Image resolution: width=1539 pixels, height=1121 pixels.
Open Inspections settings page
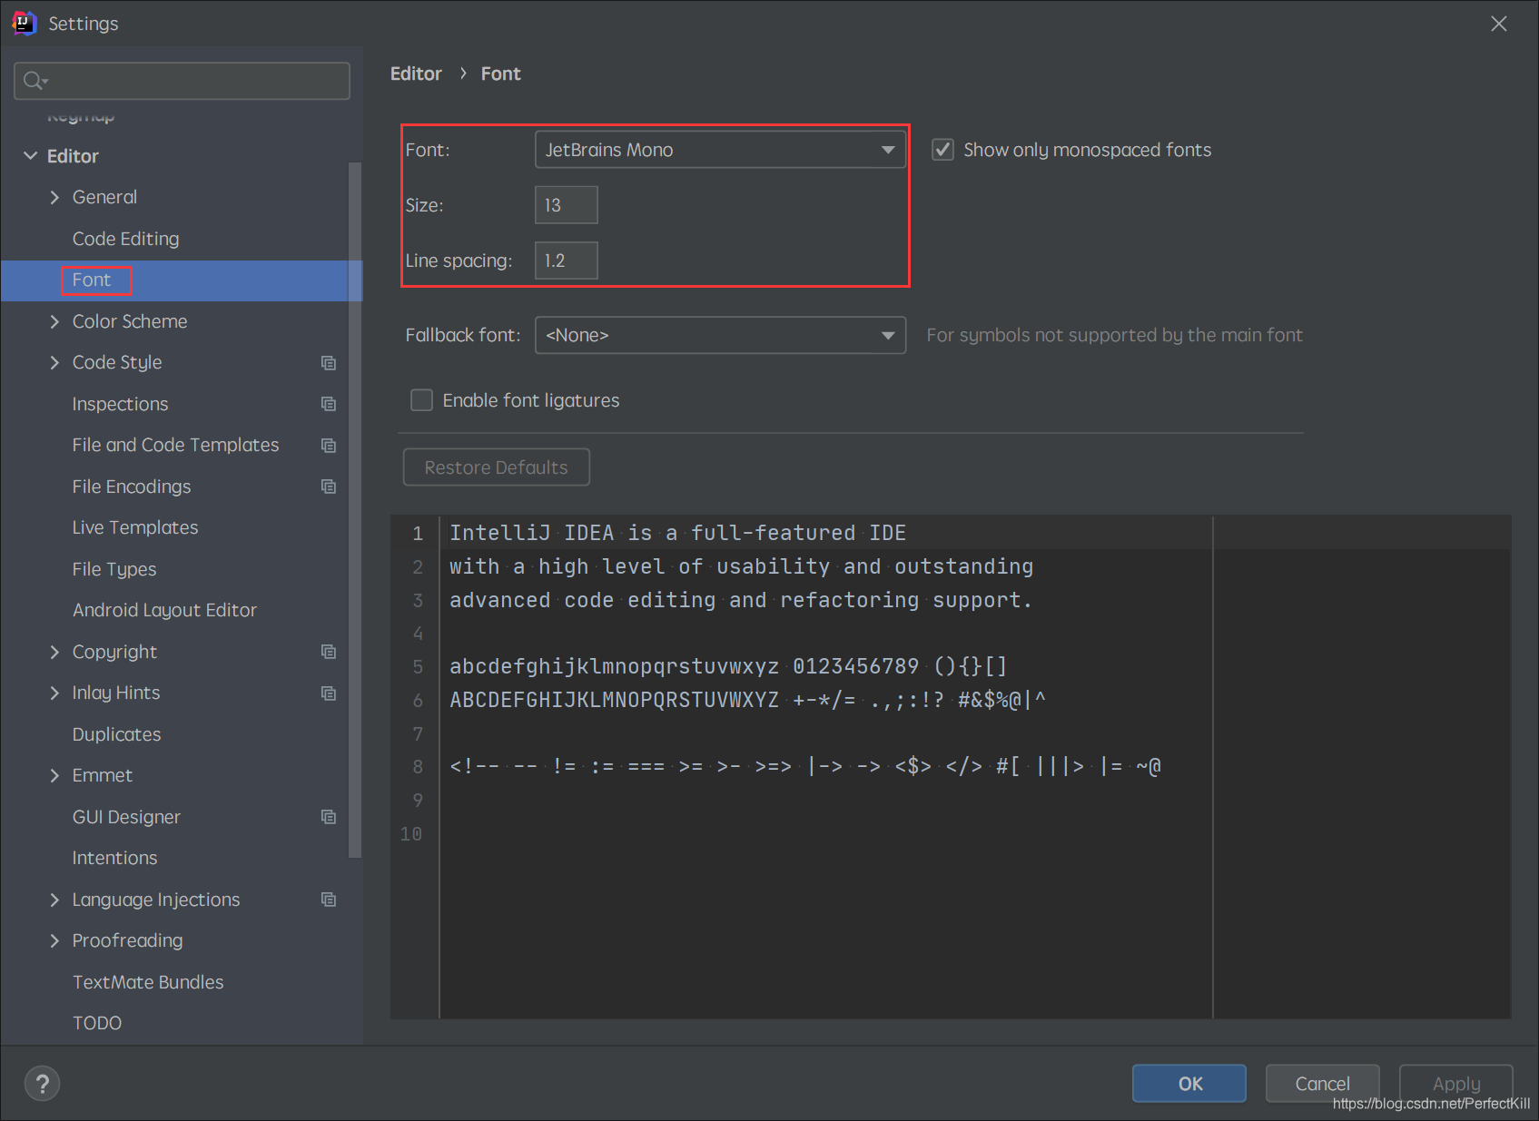[x=120, y=404]
